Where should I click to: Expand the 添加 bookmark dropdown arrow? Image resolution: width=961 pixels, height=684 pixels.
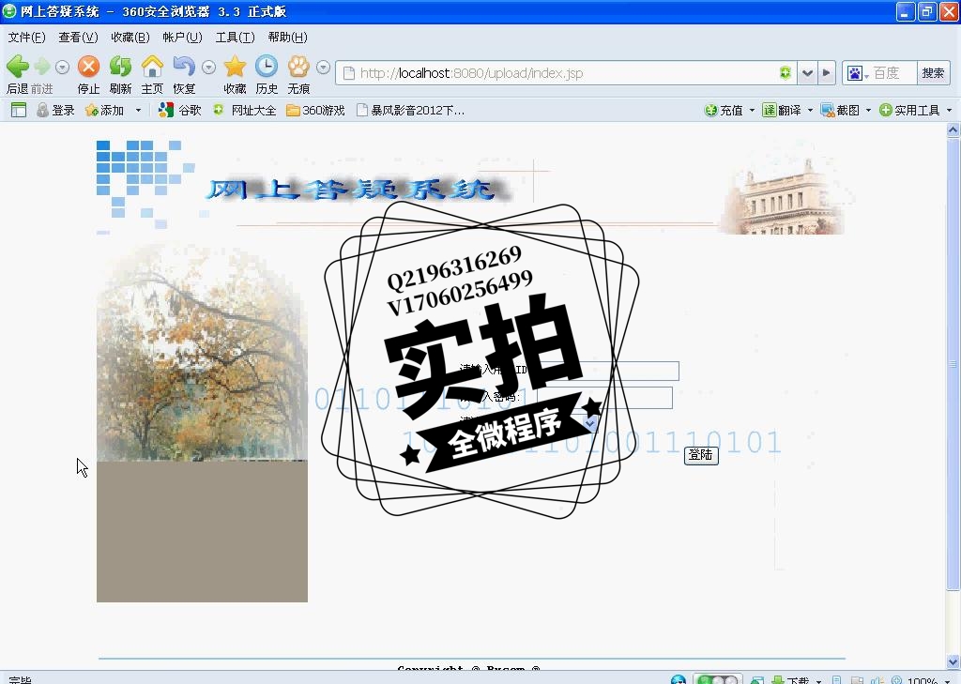click(x=139, y=111)
